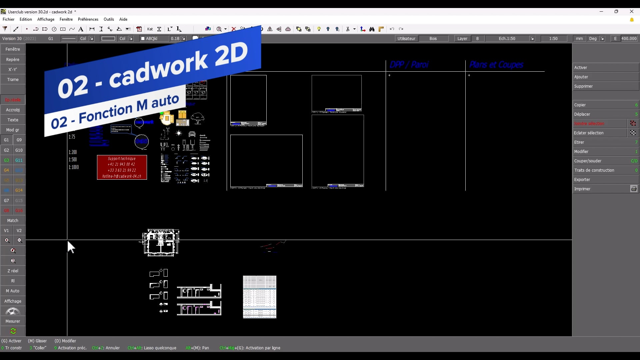Click the Mesurer button
The height and width of the screenshot is (360, 640).
(13, 321)
